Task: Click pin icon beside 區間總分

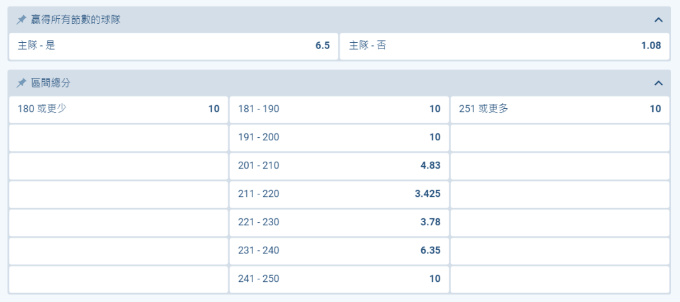Action: tap(21, 83)
